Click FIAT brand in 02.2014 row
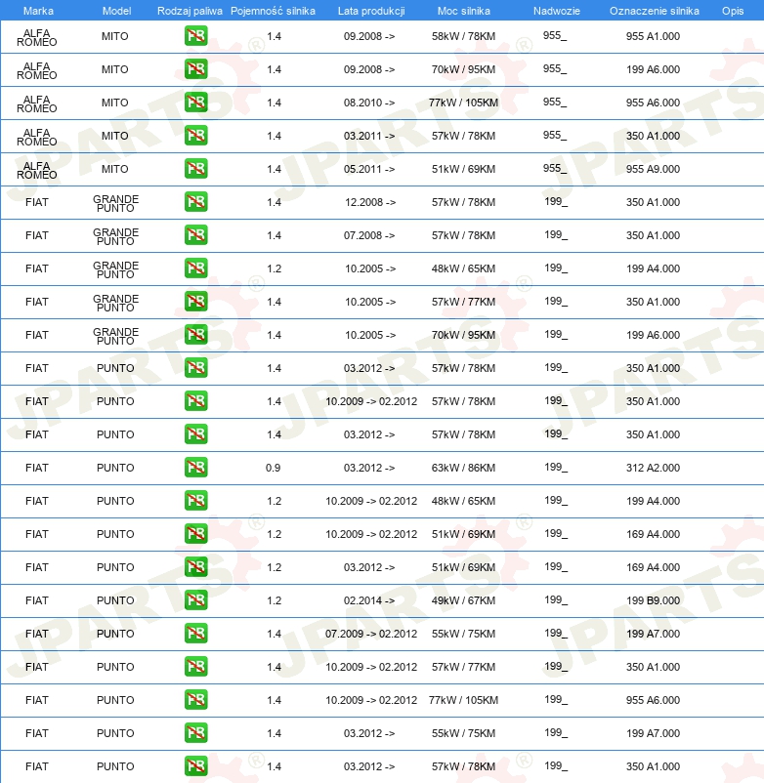 36,600
